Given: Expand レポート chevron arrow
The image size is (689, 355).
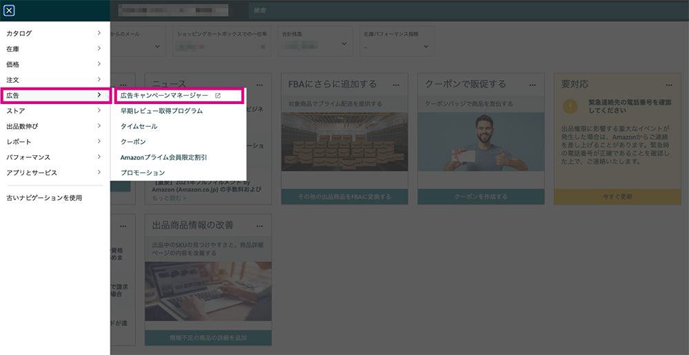Looking at the screenshot, I should 99,141.
